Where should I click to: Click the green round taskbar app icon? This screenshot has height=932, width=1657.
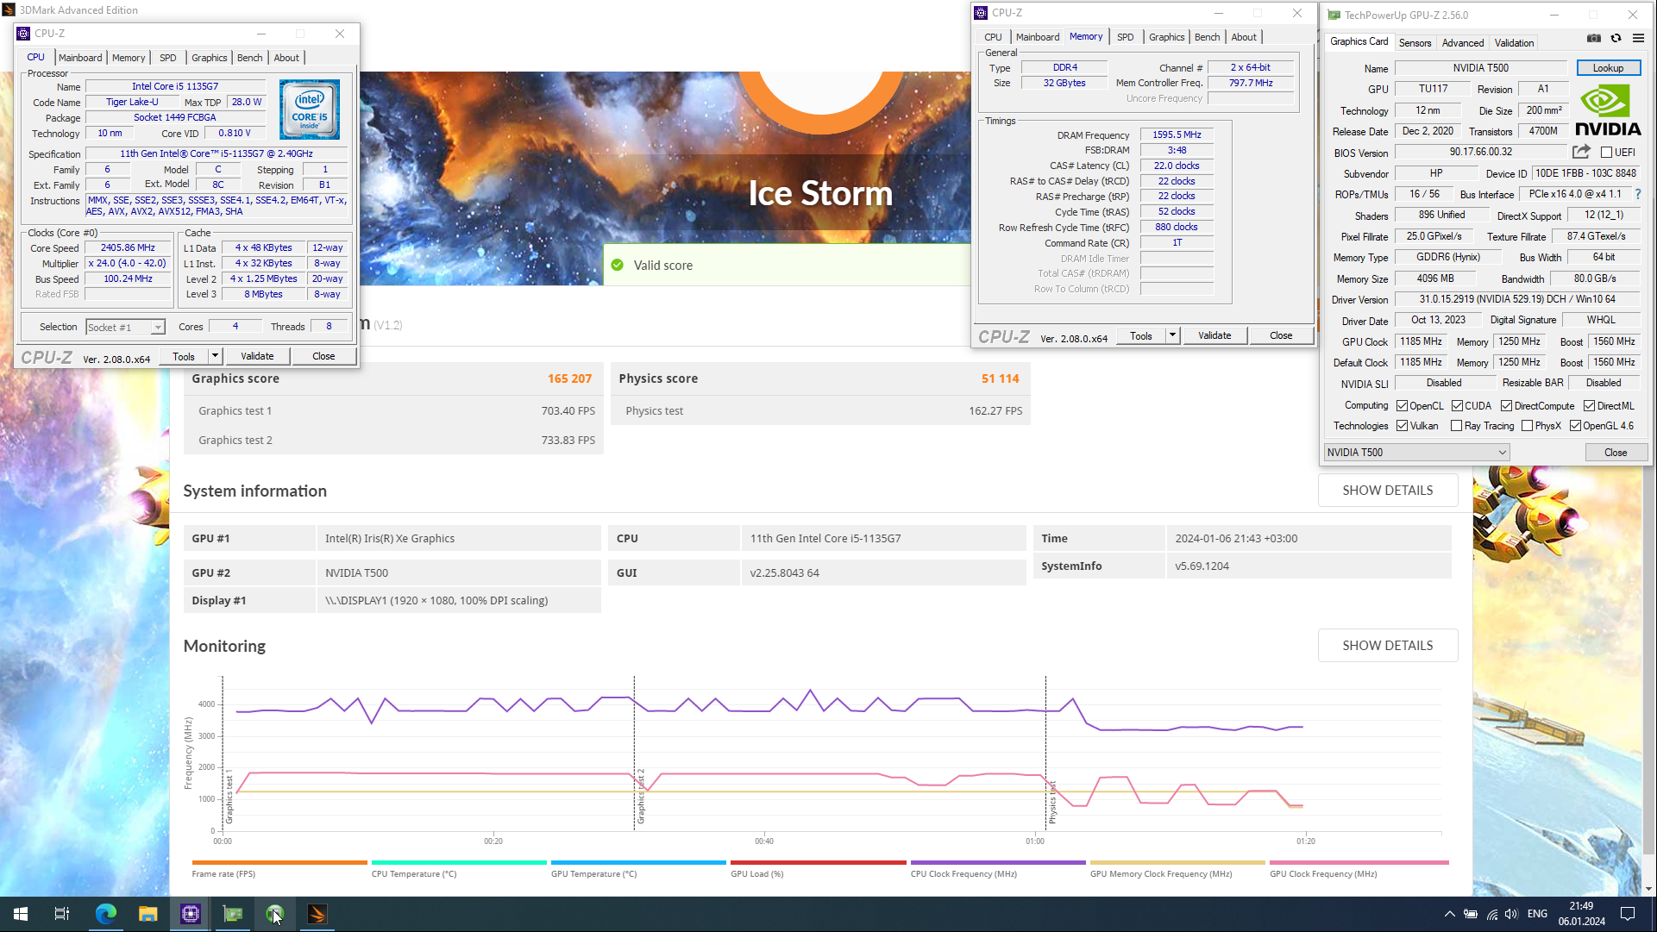(x=274, y=914)
